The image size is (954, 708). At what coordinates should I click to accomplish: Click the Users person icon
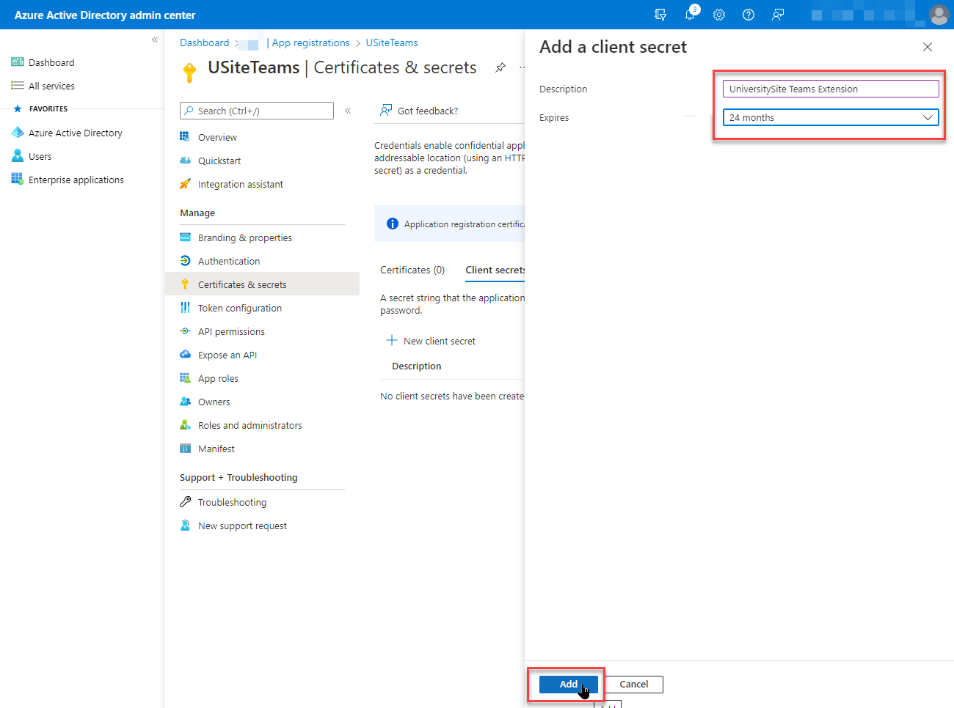coord(18,156)
